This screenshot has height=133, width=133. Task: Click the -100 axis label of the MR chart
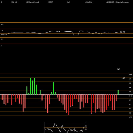[130, 117]
